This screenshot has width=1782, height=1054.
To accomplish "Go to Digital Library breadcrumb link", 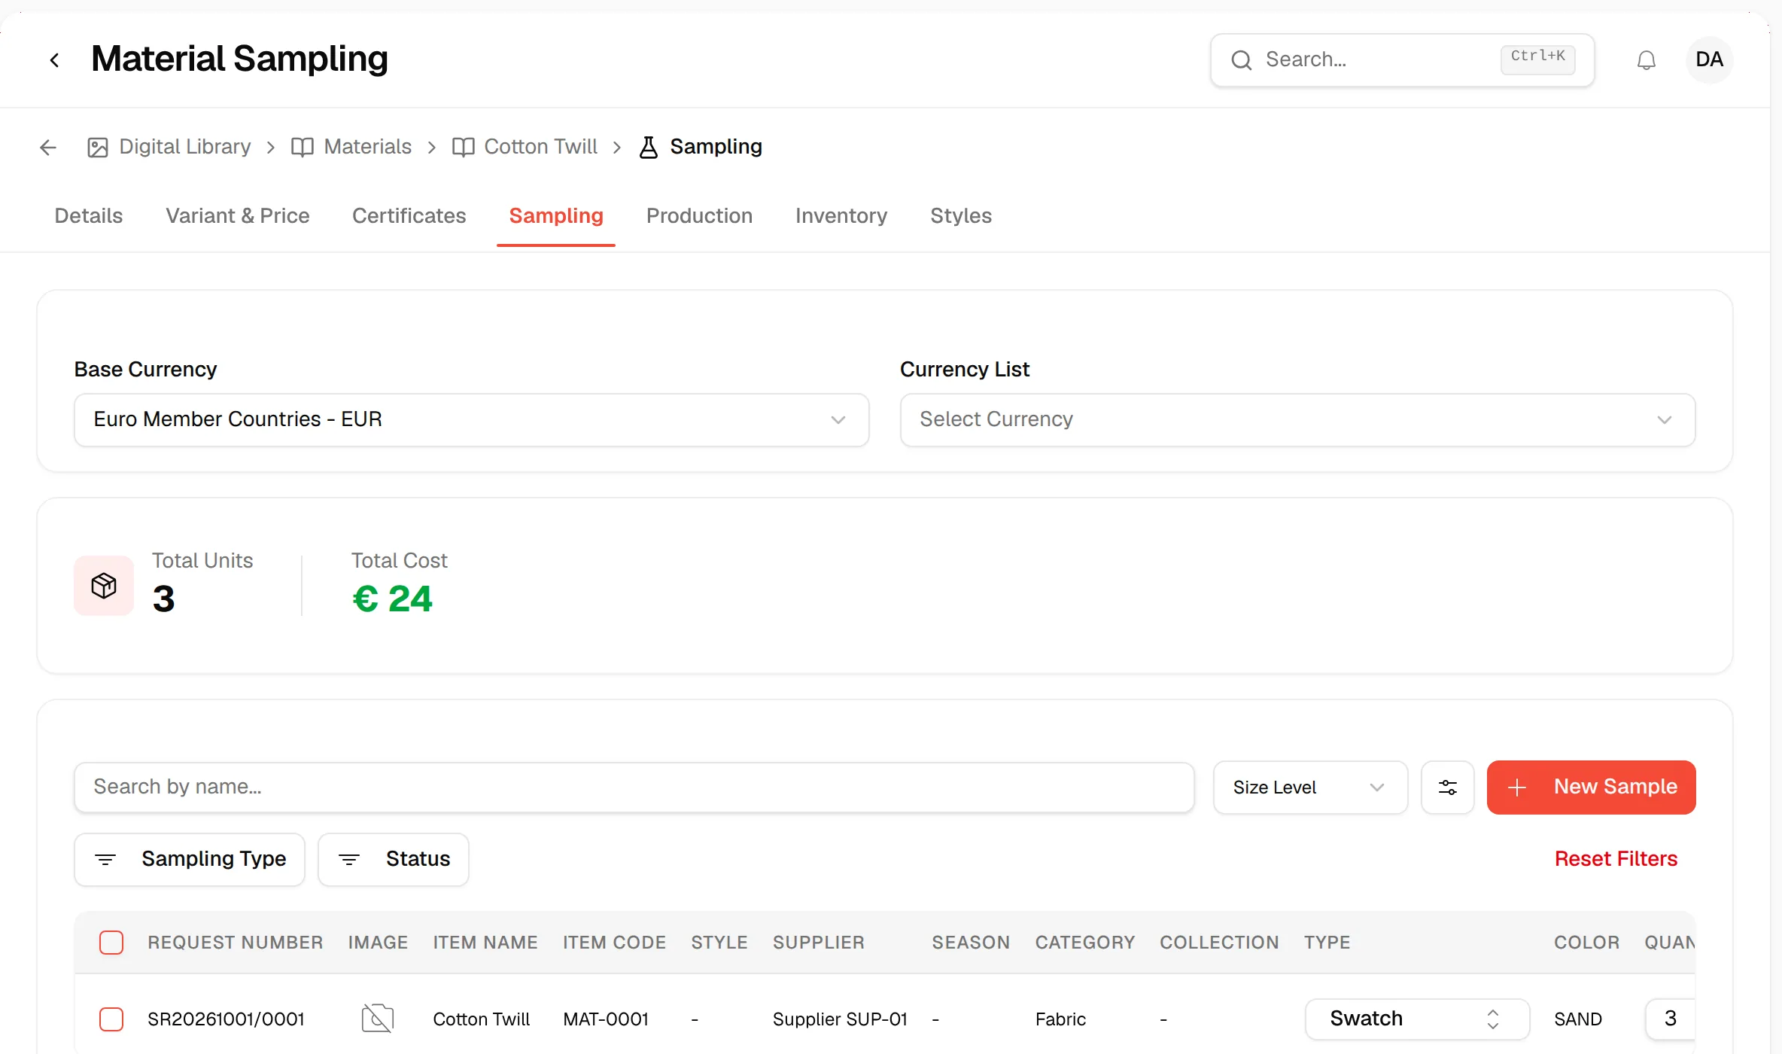I will (x=185, y=147).
